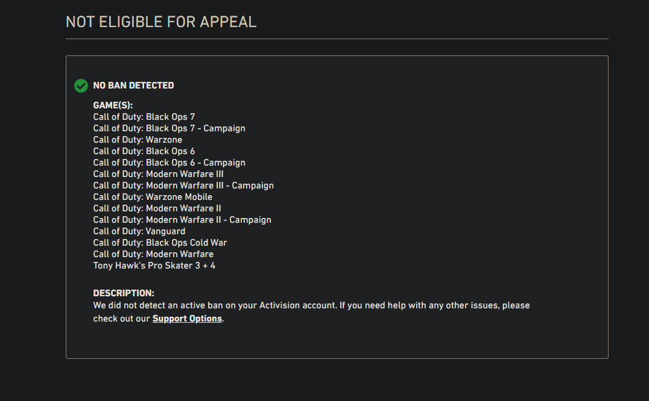The image size is (649, 401).
Task: Select Black Ops 7 - Campaign list entry
Action: (169, 128)
